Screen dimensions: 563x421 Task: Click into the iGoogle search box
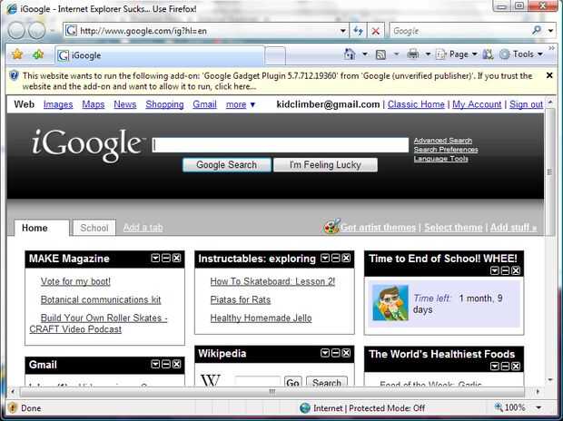(281, 145)
